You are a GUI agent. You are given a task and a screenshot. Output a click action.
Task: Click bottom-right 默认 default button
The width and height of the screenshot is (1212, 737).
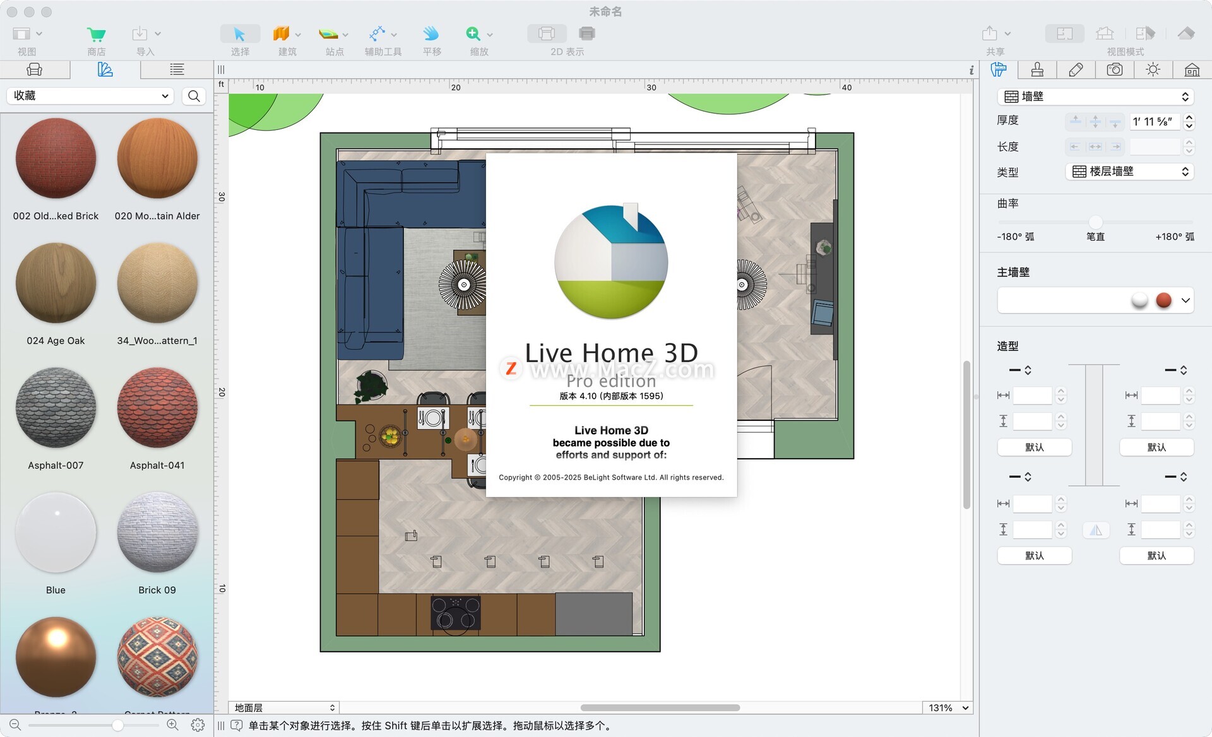click(x=1156, y=556)
